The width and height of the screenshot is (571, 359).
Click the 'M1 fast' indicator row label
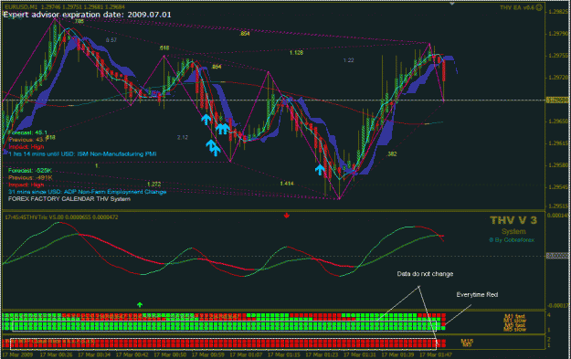coord(514,316)
